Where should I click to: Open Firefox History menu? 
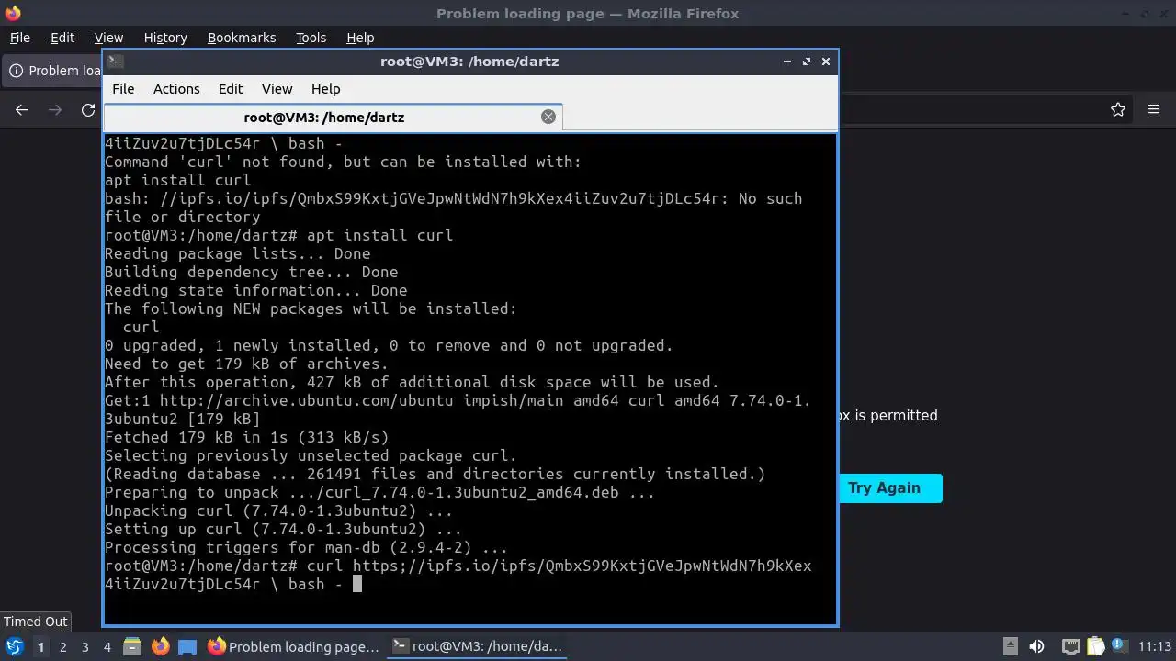click(x=165, y=38)
